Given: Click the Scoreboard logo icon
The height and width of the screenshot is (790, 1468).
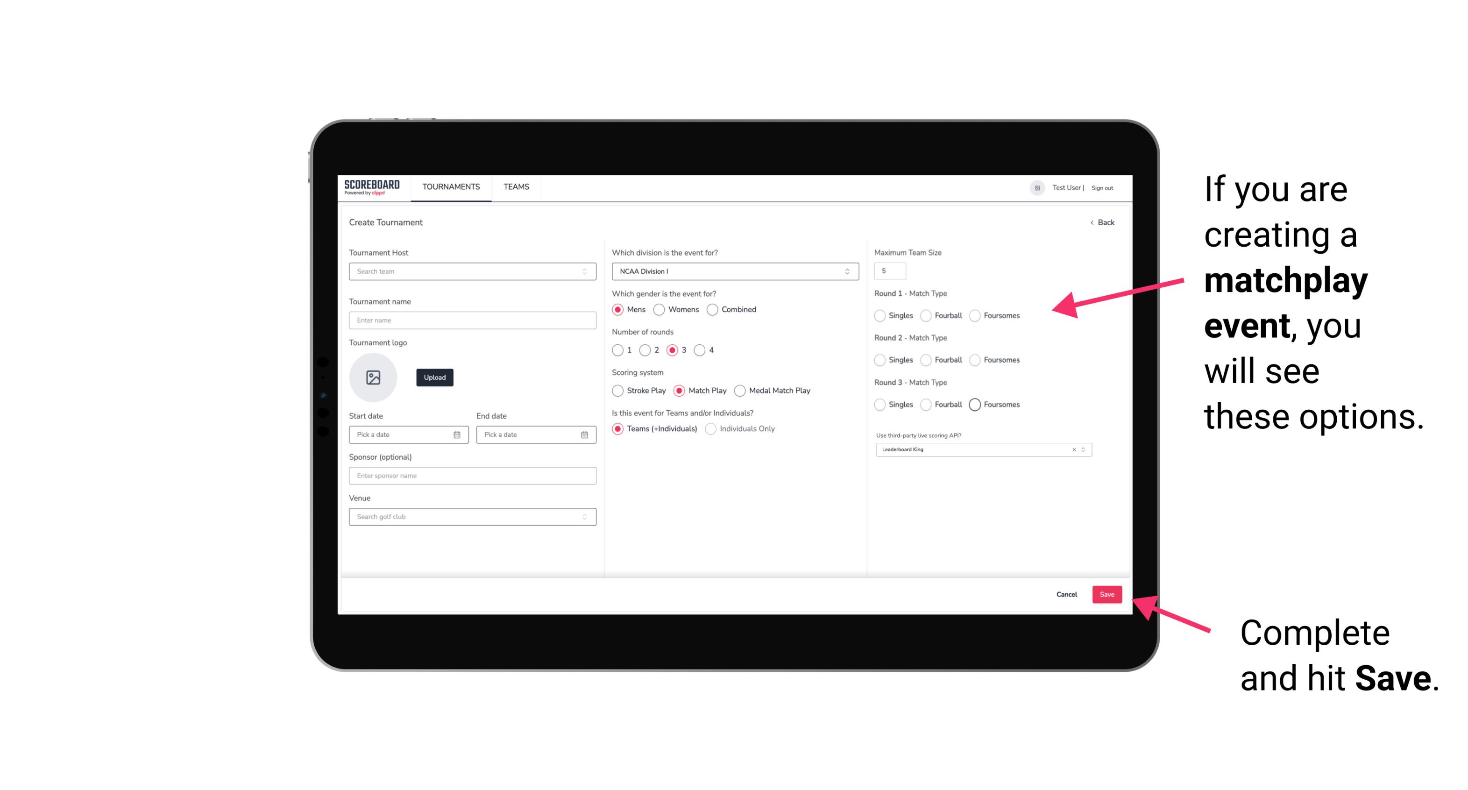Looking at the screenshot, I should point(373,187).
